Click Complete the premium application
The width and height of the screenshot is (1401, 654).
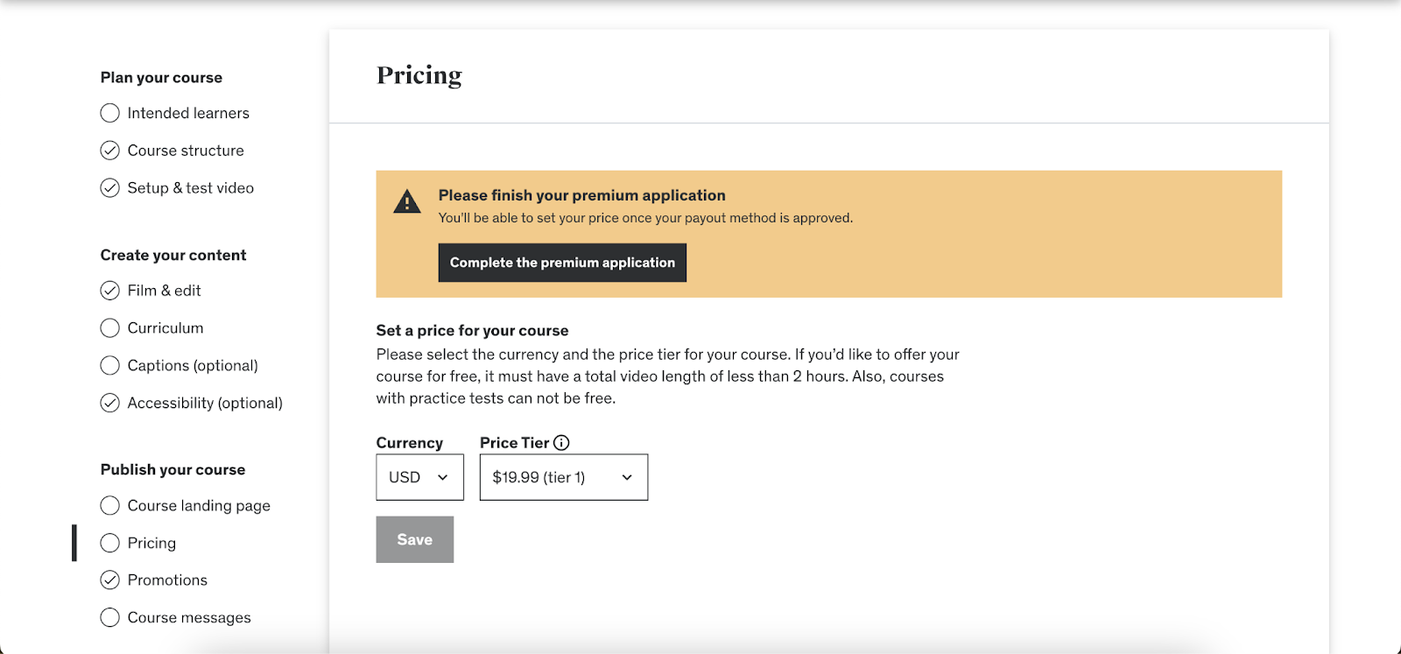pyautogui.click(x=561, y=262)
